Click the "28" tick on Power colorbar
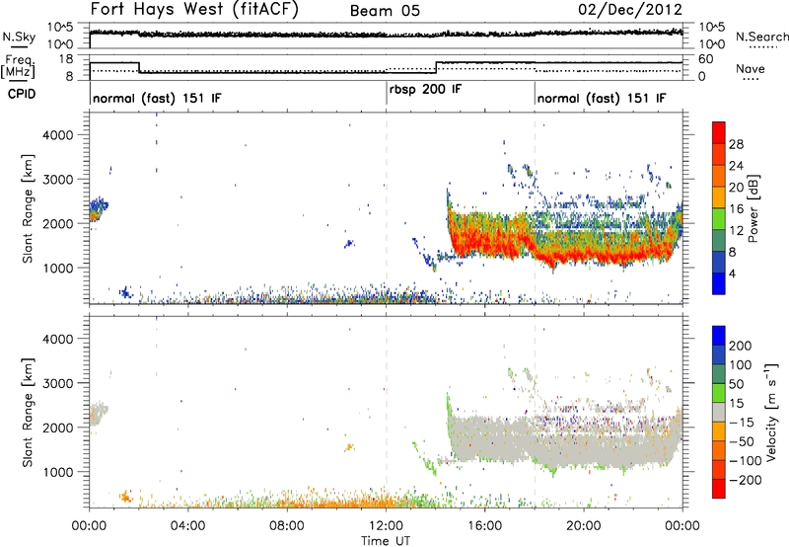 pyautogui.click(x=736, y=144)
